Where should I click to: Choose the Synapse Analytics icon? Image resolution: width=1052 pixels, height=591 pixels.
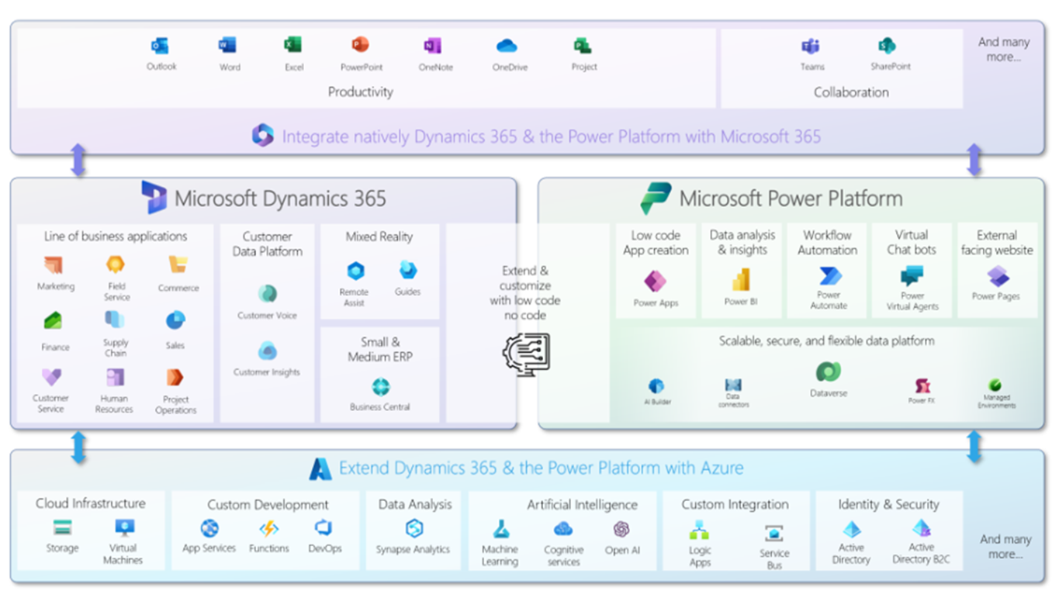414,528
